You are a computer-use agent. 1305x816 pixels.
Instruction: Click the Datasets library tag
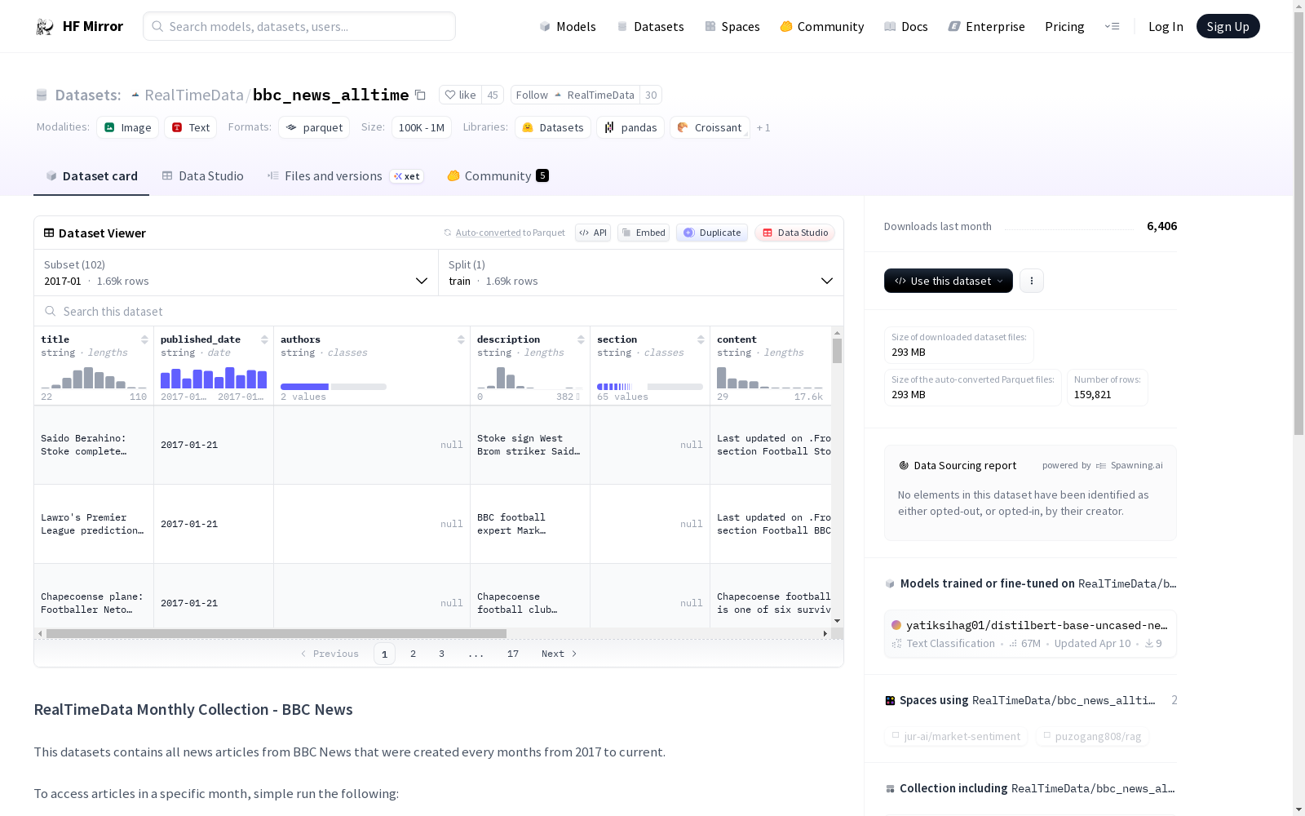pyautogui.click(x=553, y=127)
